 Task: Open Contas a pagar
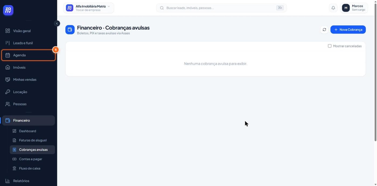[32, 159]
